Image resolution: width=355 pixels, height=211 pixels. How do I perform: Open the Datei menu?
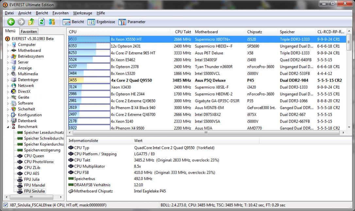tap(9, 13)
